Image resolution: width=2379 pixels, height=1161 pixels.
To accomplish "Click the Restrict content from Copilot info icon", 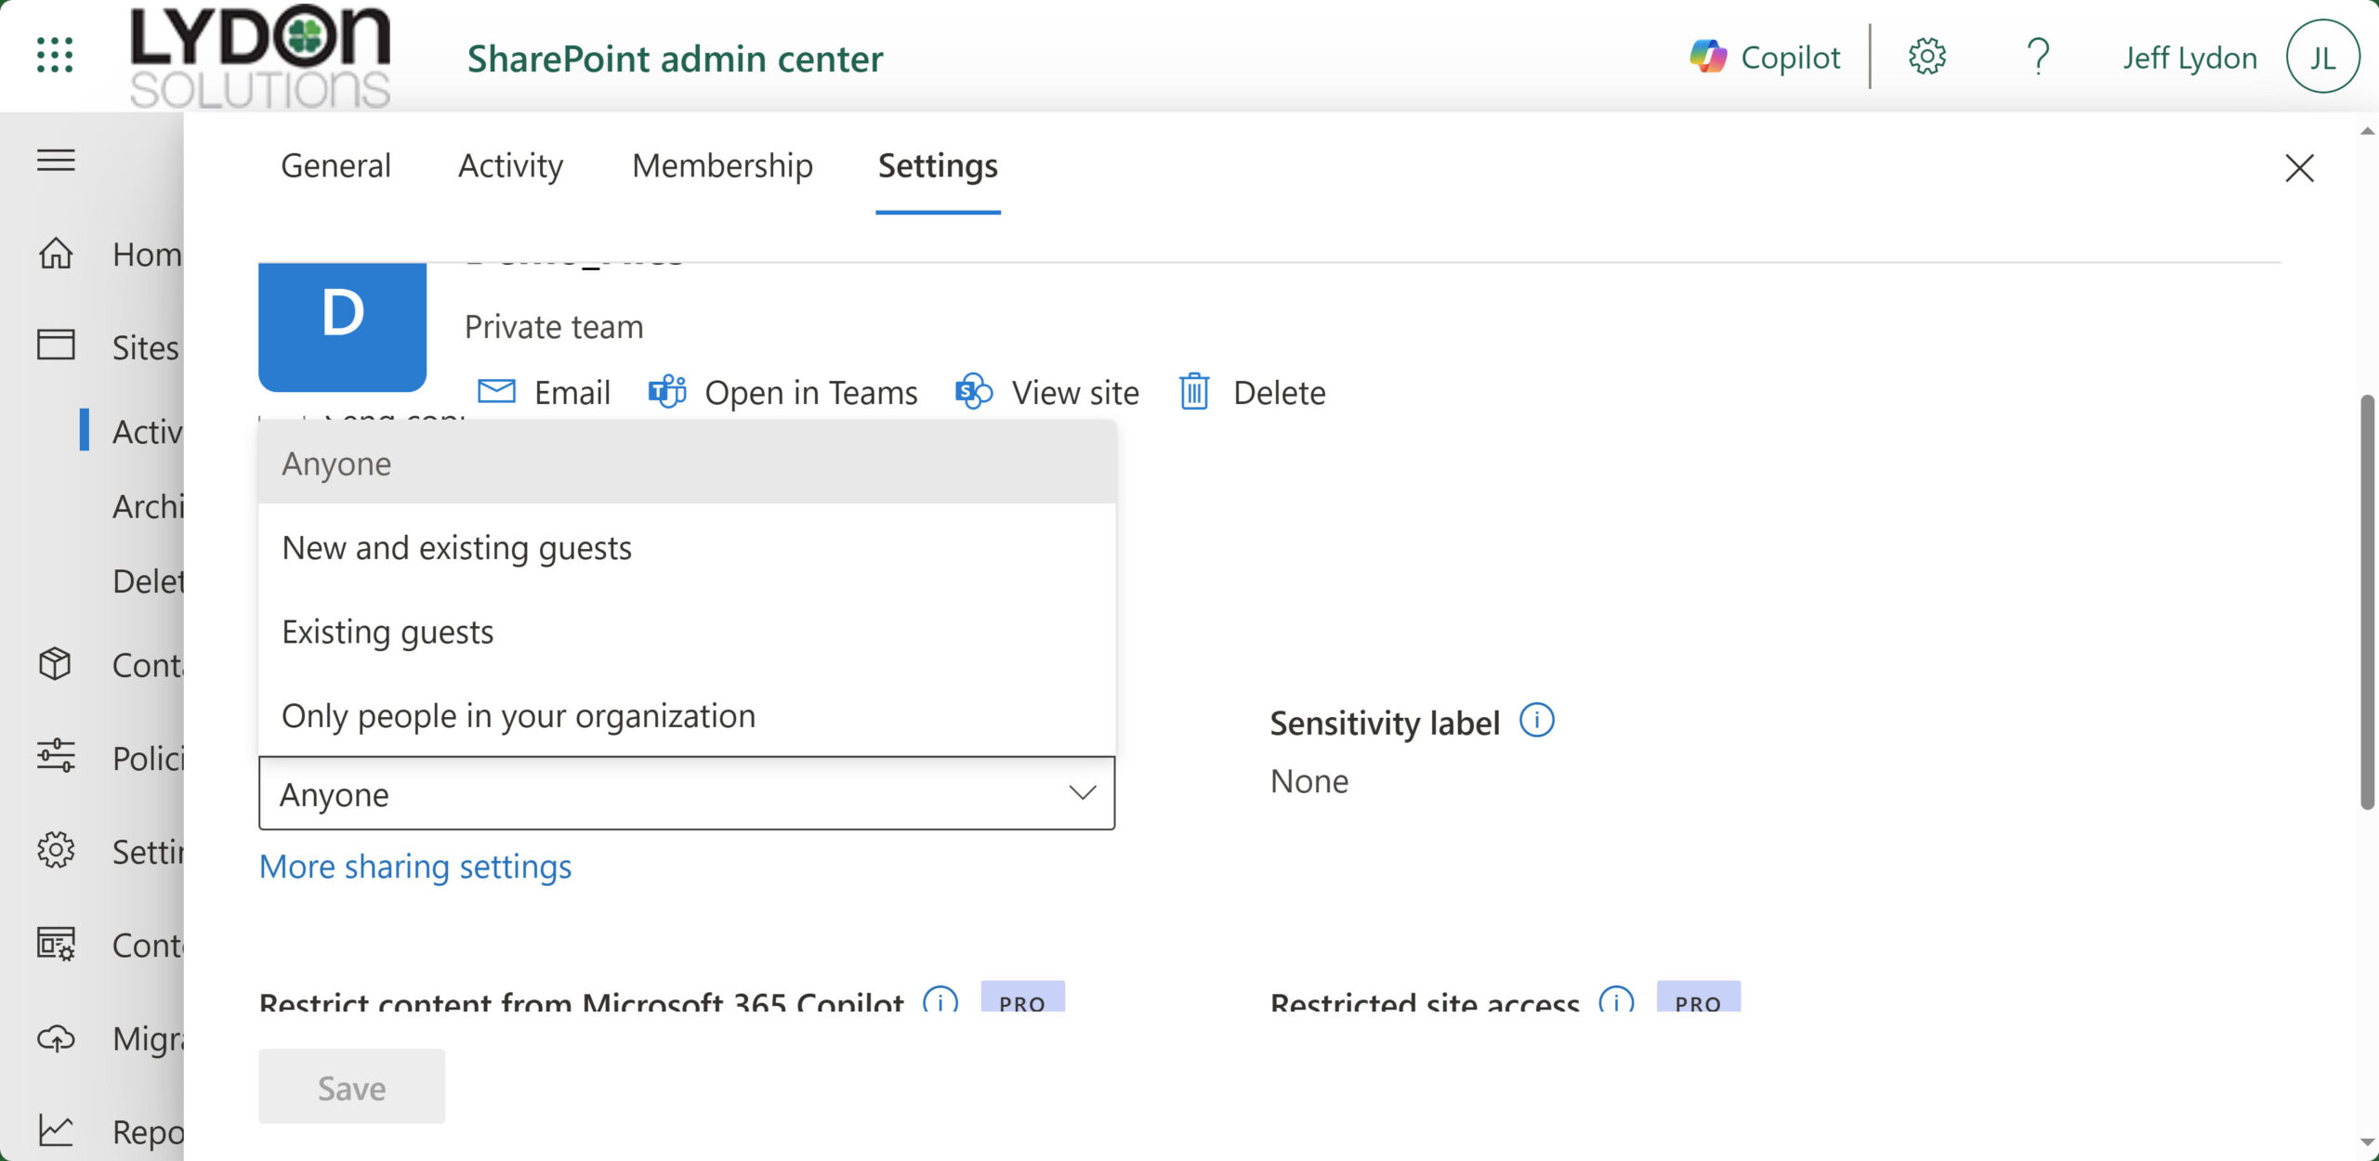I will pyautogui.click(x=940, y=1000).
